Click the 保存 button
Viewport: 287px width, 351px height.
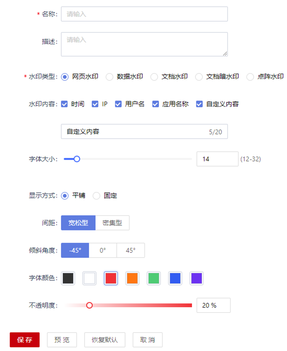(25, 340)
